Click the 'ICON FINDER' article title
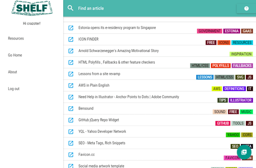Image resolution: width=256 pixels, height=168 pixels. pyautogui.click(x=88, y=39)
